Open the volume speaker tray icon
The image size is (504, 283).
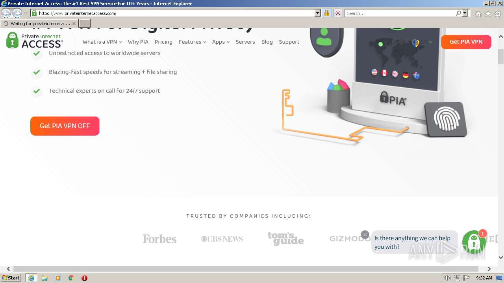pos(447,278)
